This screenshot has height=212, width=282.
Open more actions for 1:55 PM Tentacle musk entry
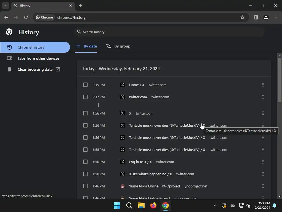coord(263,150)
